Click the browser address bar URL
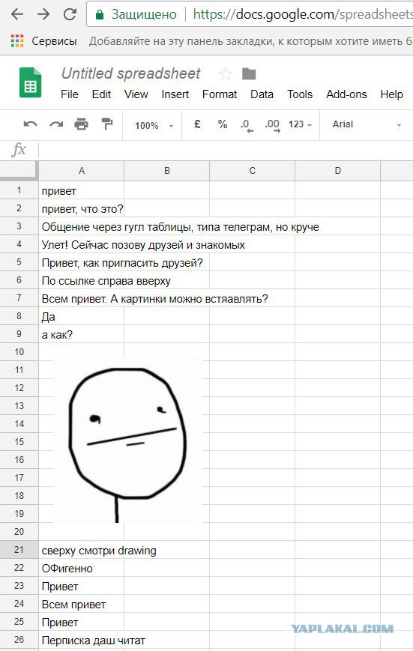 pyautogui.click(x=303, y=14)
